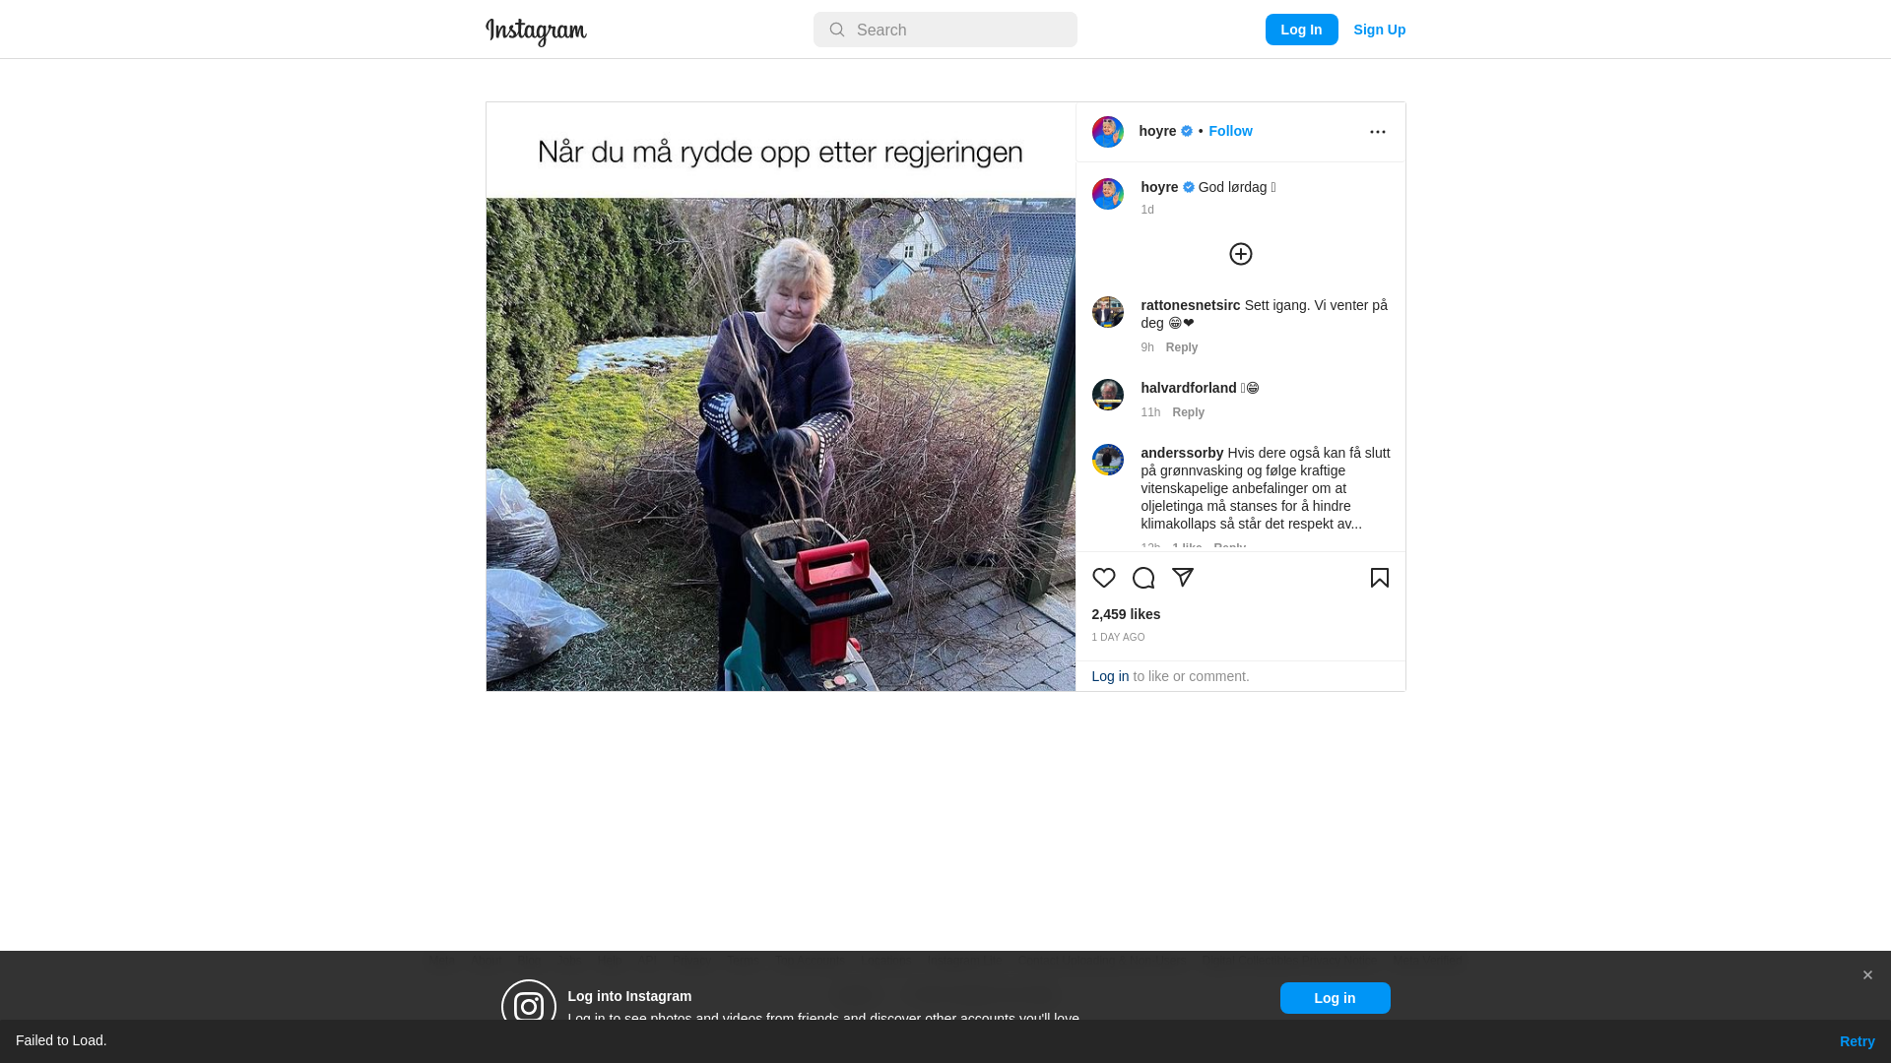Open the Sign Up link
This screenshot has height=1063, width=1891.
1379,30
